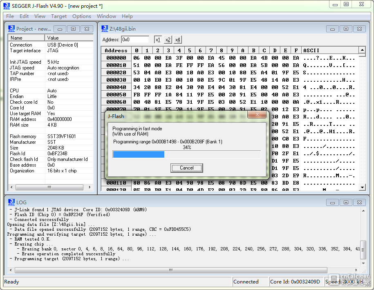Maximize the main J-Flash window
Screen dimensions: 374x290
pos(346,4)
